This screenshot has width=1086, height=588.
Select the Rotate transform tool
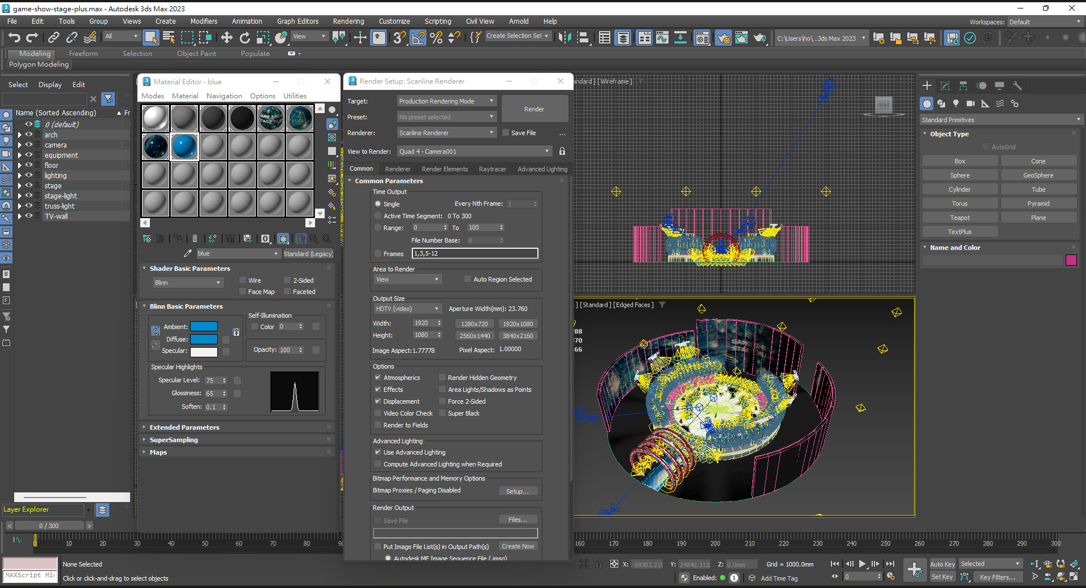(x=244, y=37)
